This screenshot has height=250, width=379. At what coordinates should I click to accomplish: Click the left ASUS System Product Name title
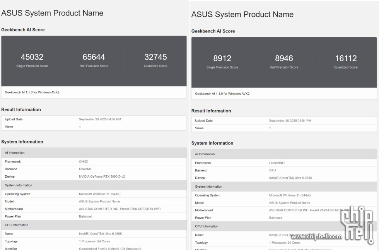tap(53, 13)
